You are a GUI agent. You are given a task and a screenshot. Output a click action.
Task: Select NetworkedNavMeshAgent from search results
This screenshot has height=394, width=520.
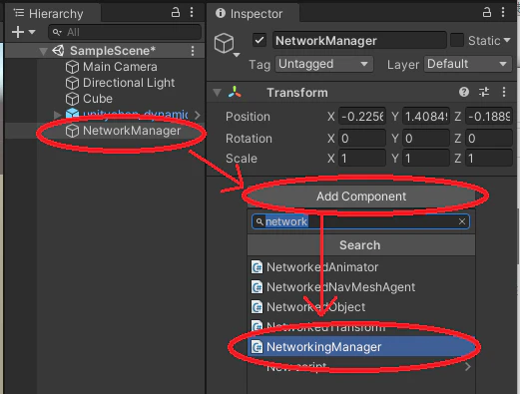(x=361, y=287)
